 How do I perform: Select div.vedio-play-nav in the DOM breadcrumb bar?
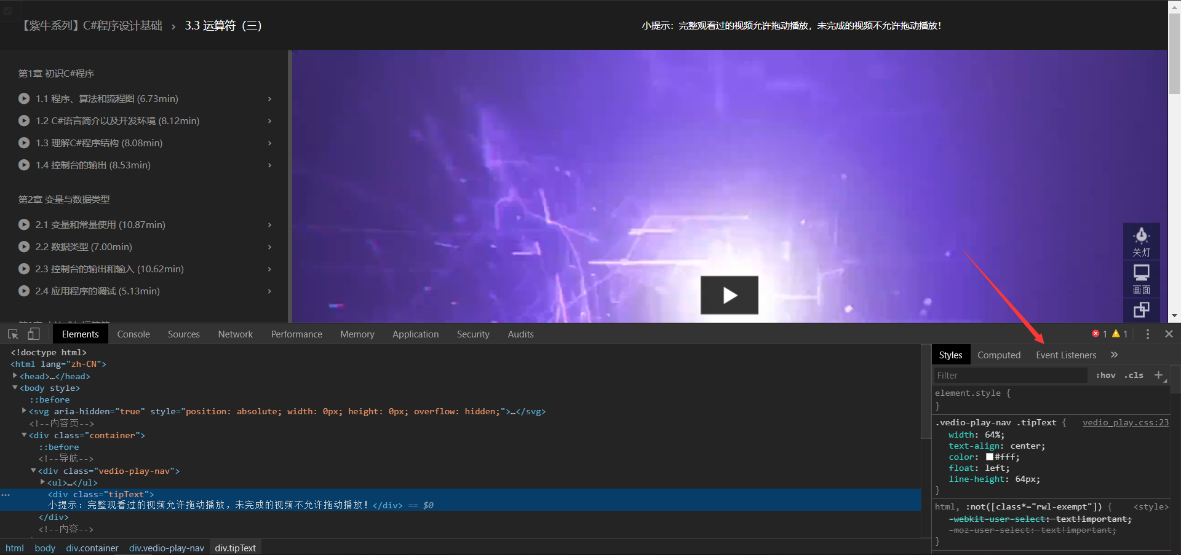(x=167, y=548)
